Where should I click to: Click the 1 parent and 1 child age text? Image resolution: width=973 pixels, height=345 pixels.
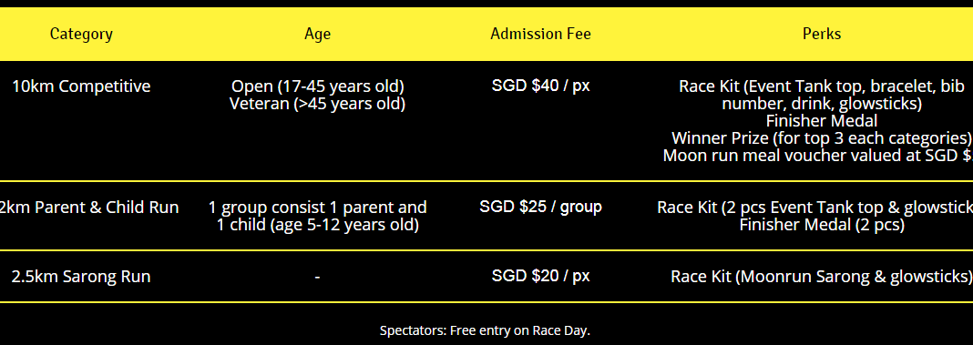point(318,216)
